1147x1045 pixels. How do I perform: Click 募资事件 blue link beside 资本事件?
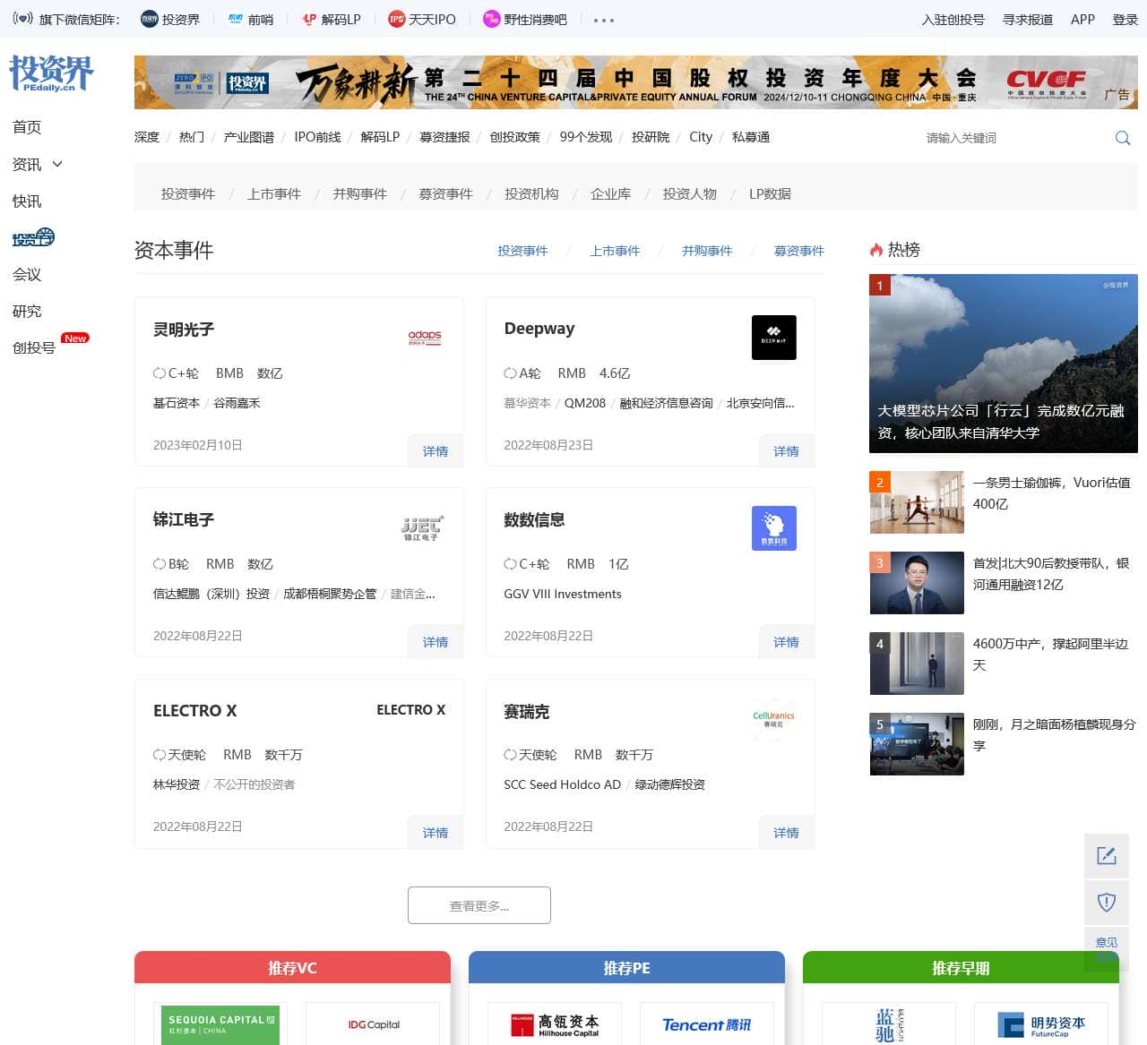point(799,251)
